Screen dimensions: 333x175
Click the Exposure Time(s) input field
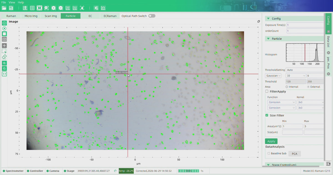click(305, 25)
